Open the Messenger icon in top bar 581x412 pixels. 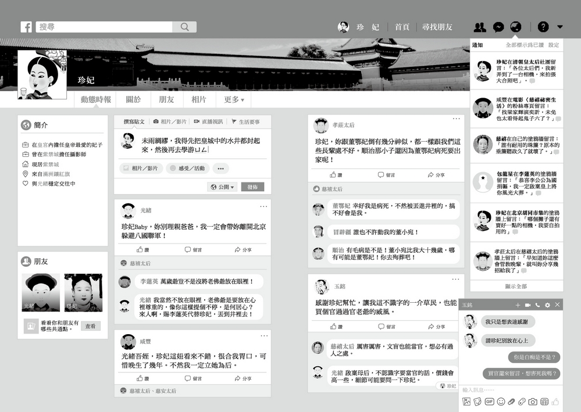tap(498, 27)
